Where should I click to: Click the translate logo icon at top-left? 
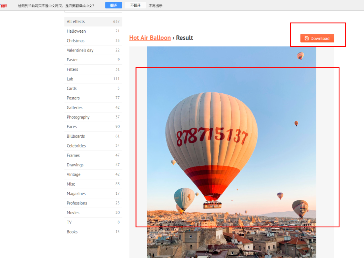point(4,6)
